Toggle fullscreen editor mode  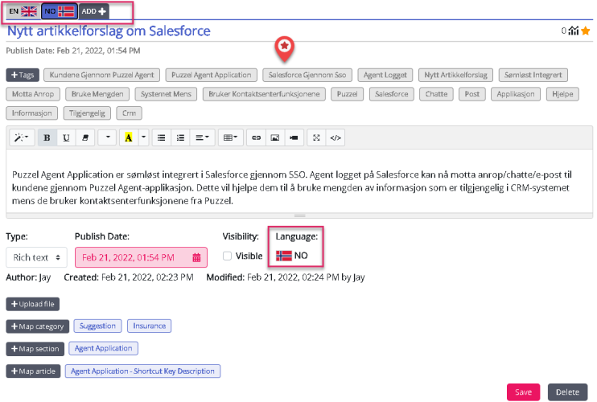pos(316,137)
